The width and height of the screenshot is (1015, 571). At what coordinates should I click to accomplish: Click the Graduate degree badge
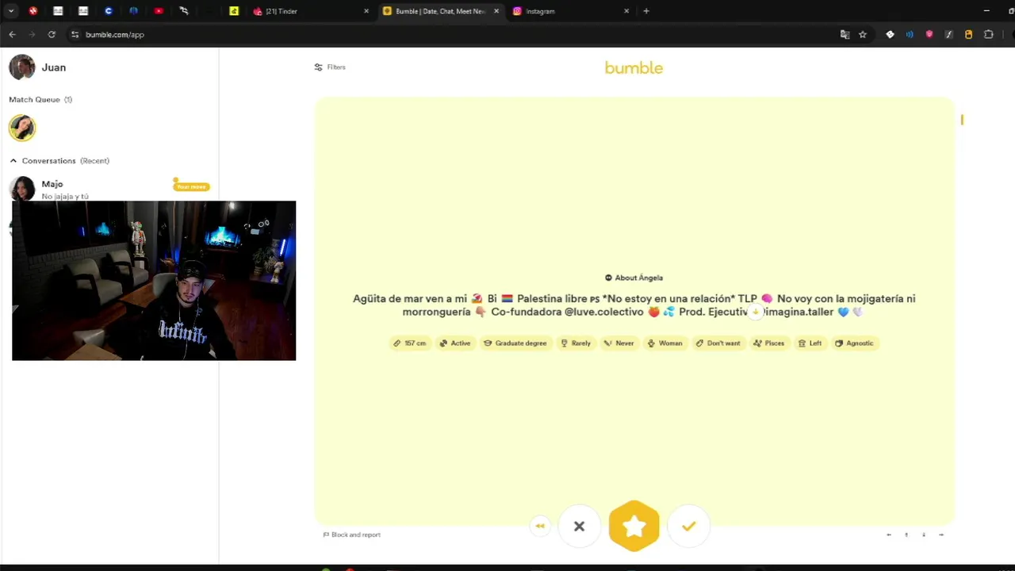click(x=515, y=343)
